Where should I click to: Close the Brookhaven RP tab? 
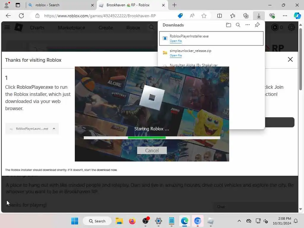(x=163, y=5)
